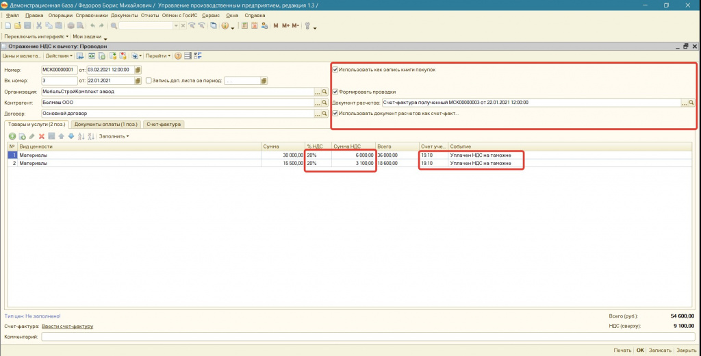The width and height of the screenshot is (701, 356).
Task: Click the M+ memory add icon
Action: [285, 26]
